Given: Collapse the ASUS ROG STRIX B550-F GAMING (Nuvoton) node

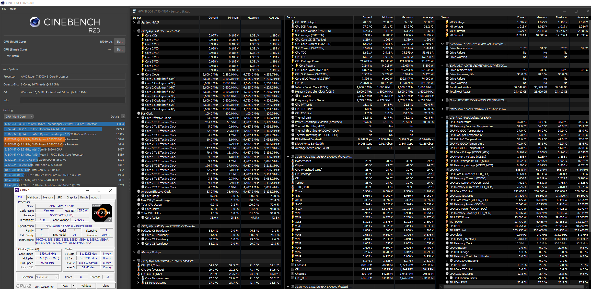Looking at the screenshot, I should pyautogui.click(x=288, y=157).
